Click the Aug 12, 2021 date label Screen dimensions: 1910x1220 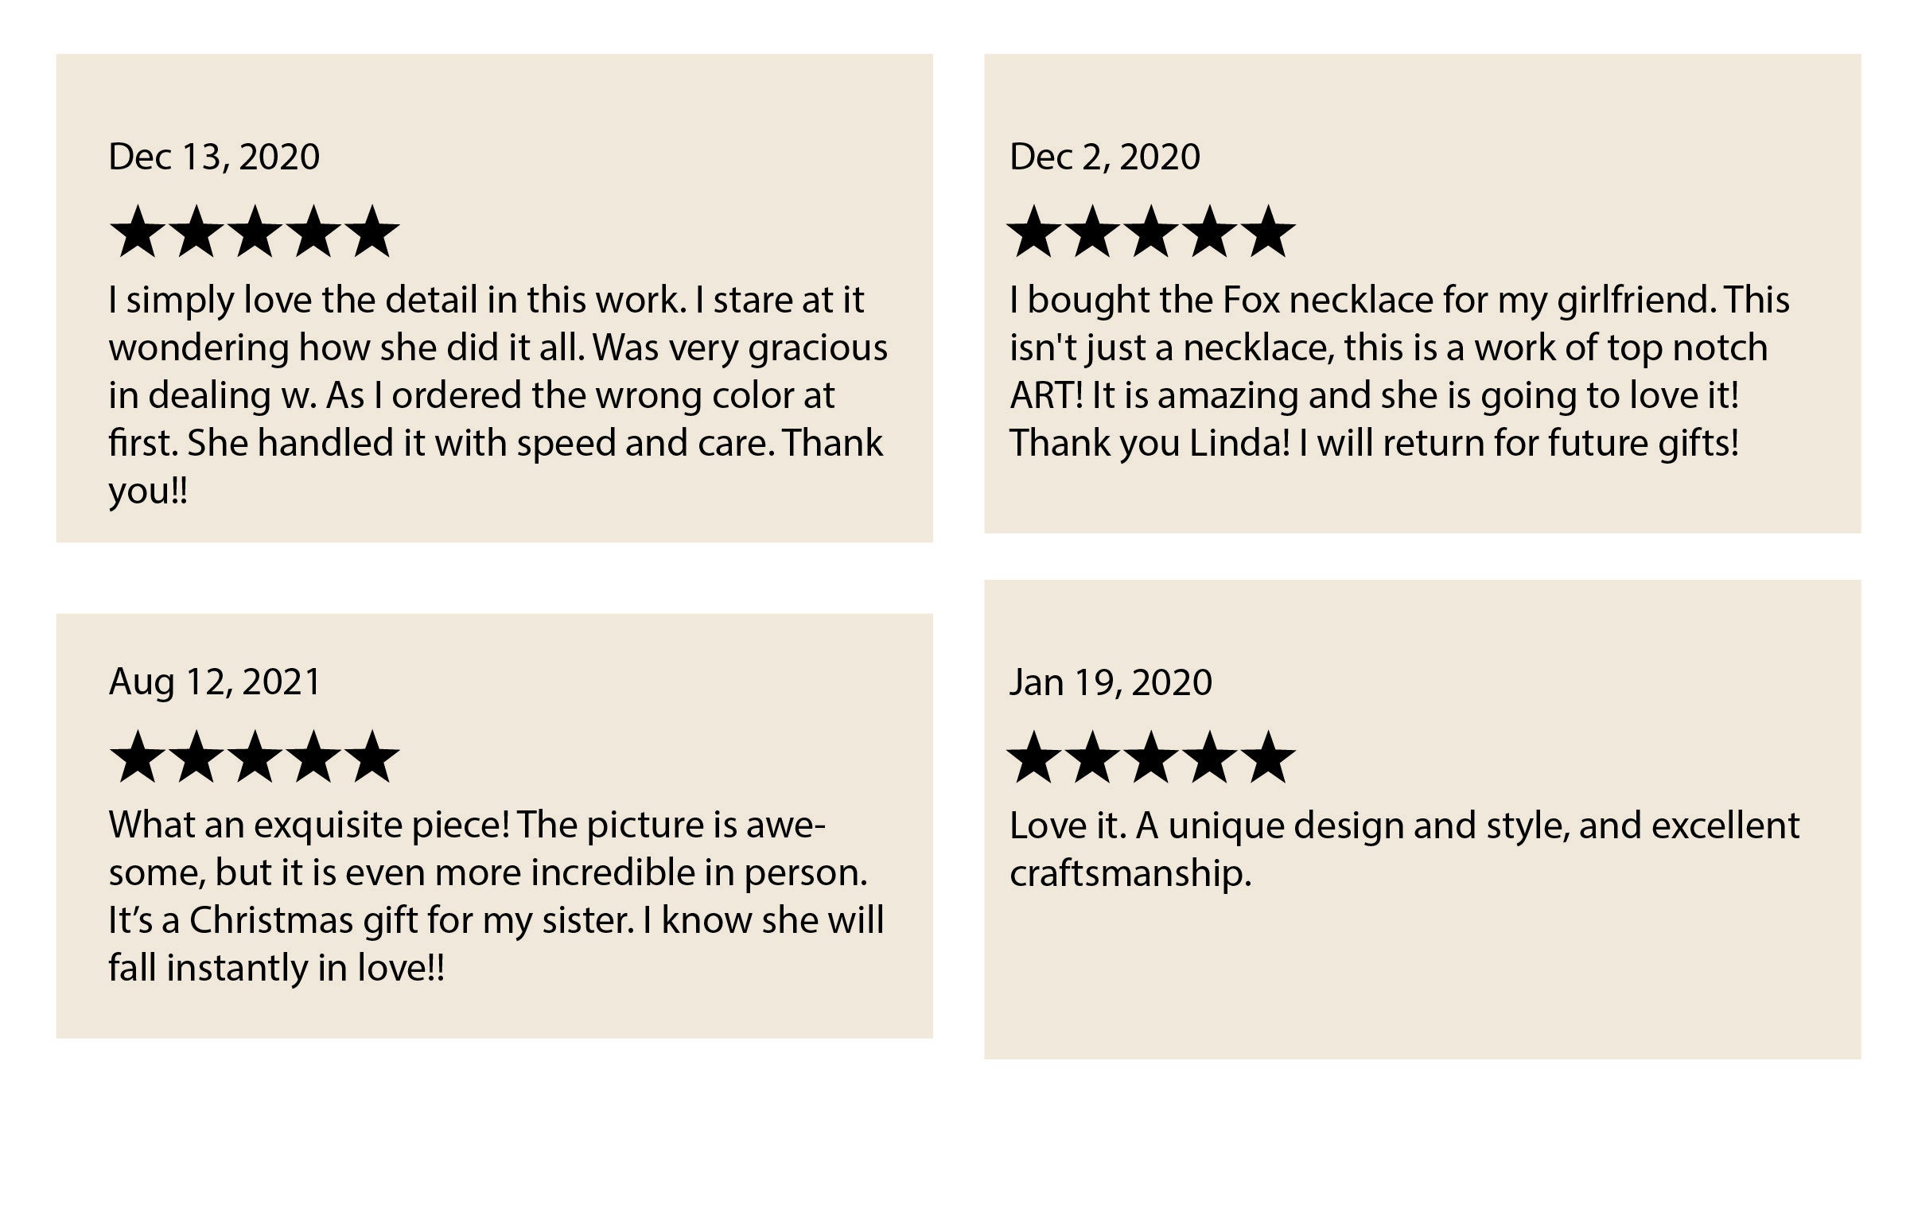[215, 682]
